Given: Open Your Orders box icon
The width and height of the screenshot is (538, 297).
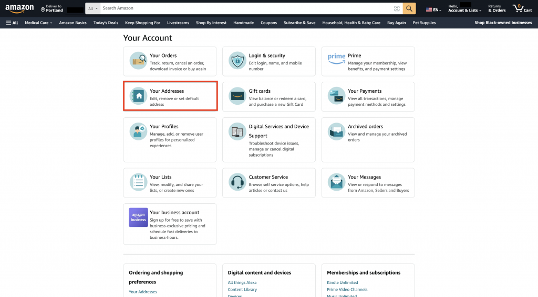Looking at the screenshot, I should (x=138, y=61).
